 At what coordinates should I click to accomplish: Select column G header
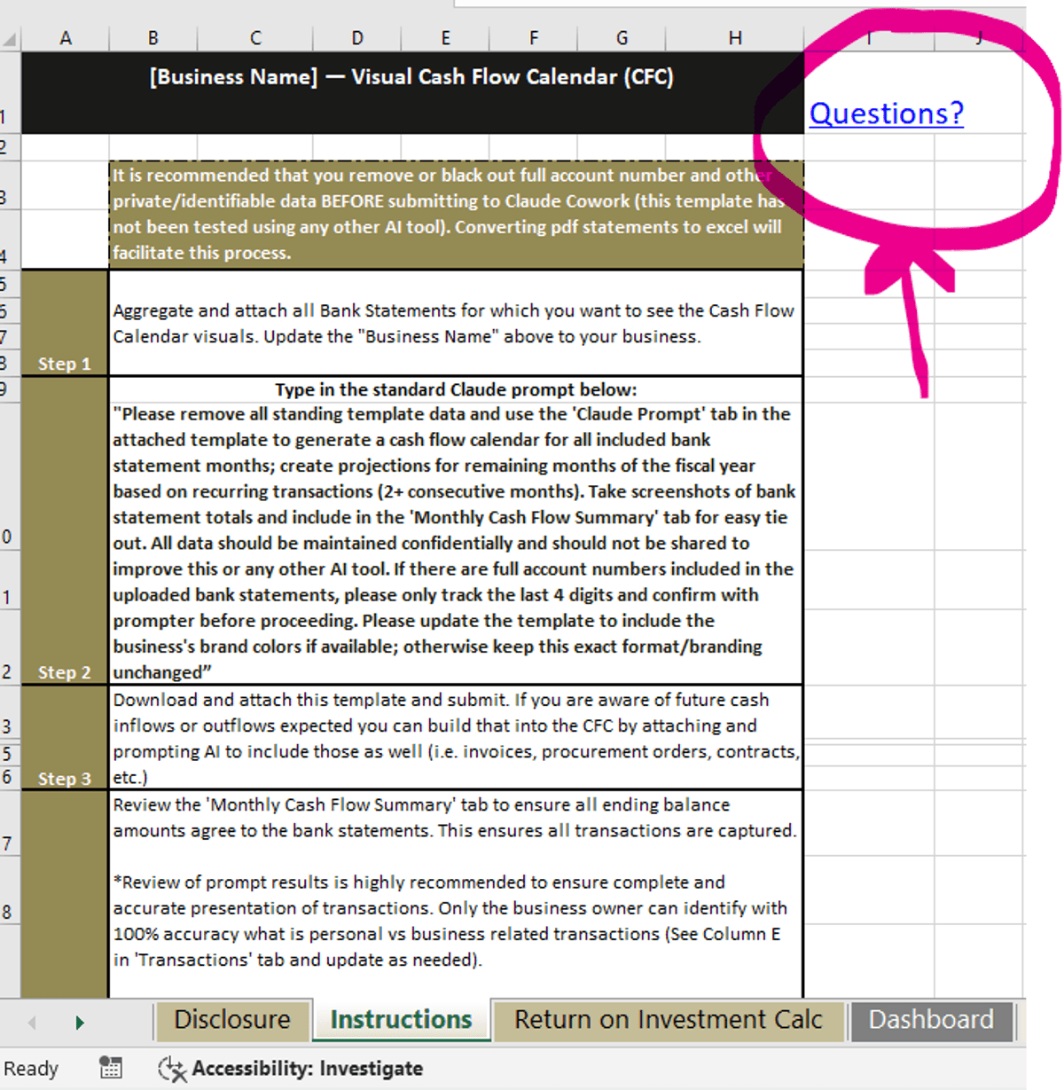622,38
